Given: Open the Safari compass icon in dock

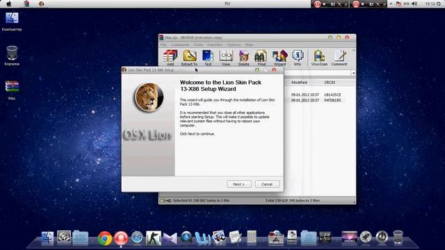Looking at the screenshot, I should click(137, 237).
